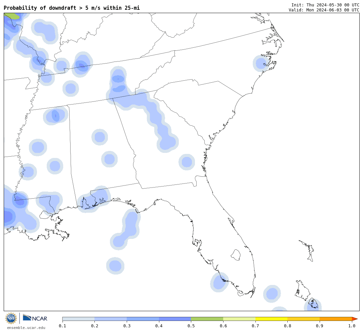The image size is (363, 332).
Task: Click the 0.7–0.8 yellow colorbar segment
Action: 272,319
